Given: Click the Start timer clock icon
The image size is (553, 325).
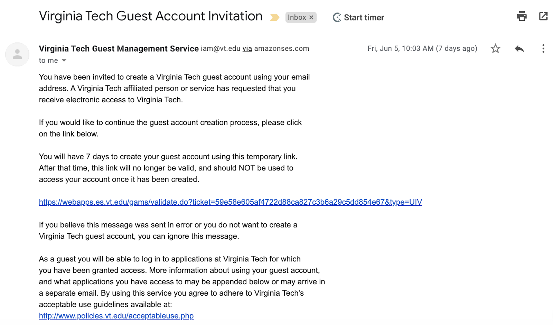Looking at the screenshot, I should tap(337, 17).
